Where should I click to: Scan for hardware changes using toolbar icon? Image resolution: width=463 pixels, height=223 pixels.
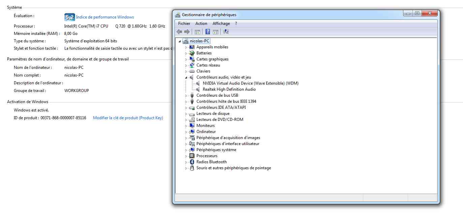(x=226, y=32)
